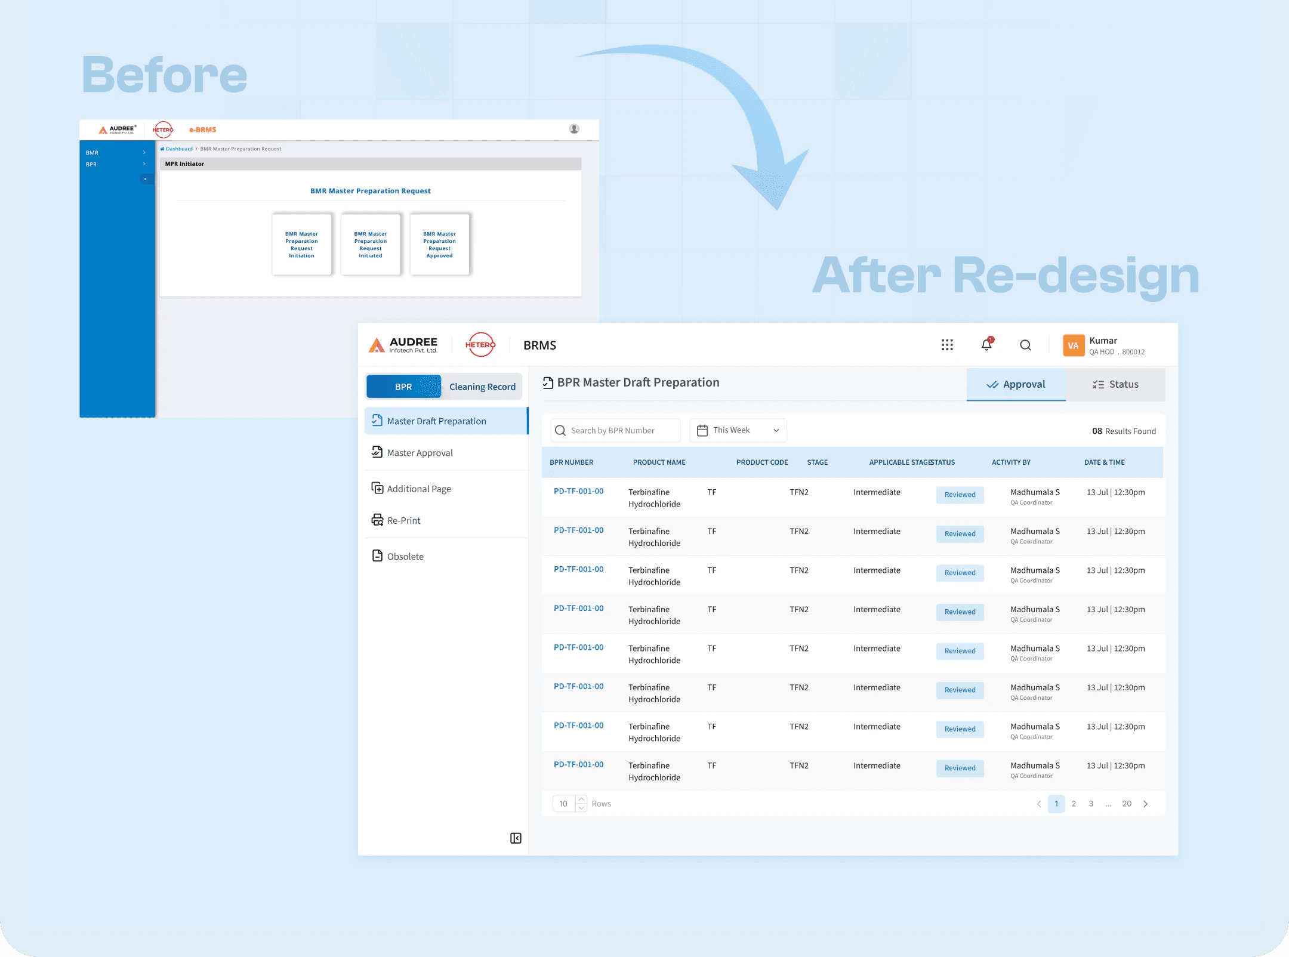Image resolution: width=1289 pixels, height=957 pixels.
Task: Click the header search magnifier icon
Action: pyautogui.click(x=1025, y=345)
